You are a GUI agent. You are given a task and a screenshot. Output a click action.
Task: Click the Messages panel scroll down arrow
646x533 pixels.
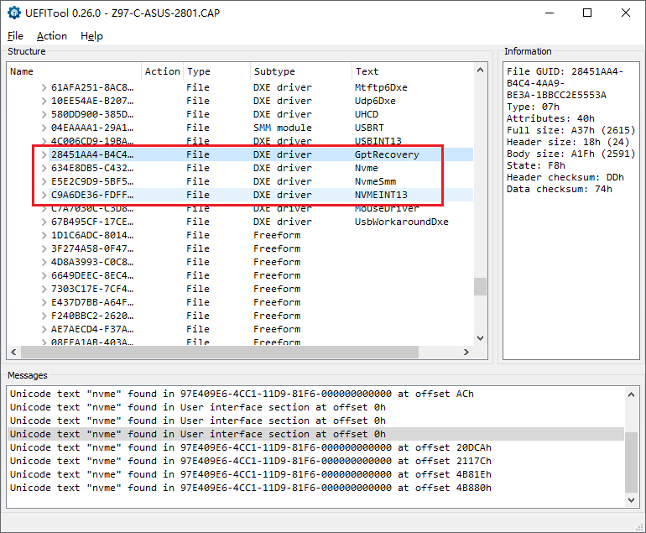630,499
